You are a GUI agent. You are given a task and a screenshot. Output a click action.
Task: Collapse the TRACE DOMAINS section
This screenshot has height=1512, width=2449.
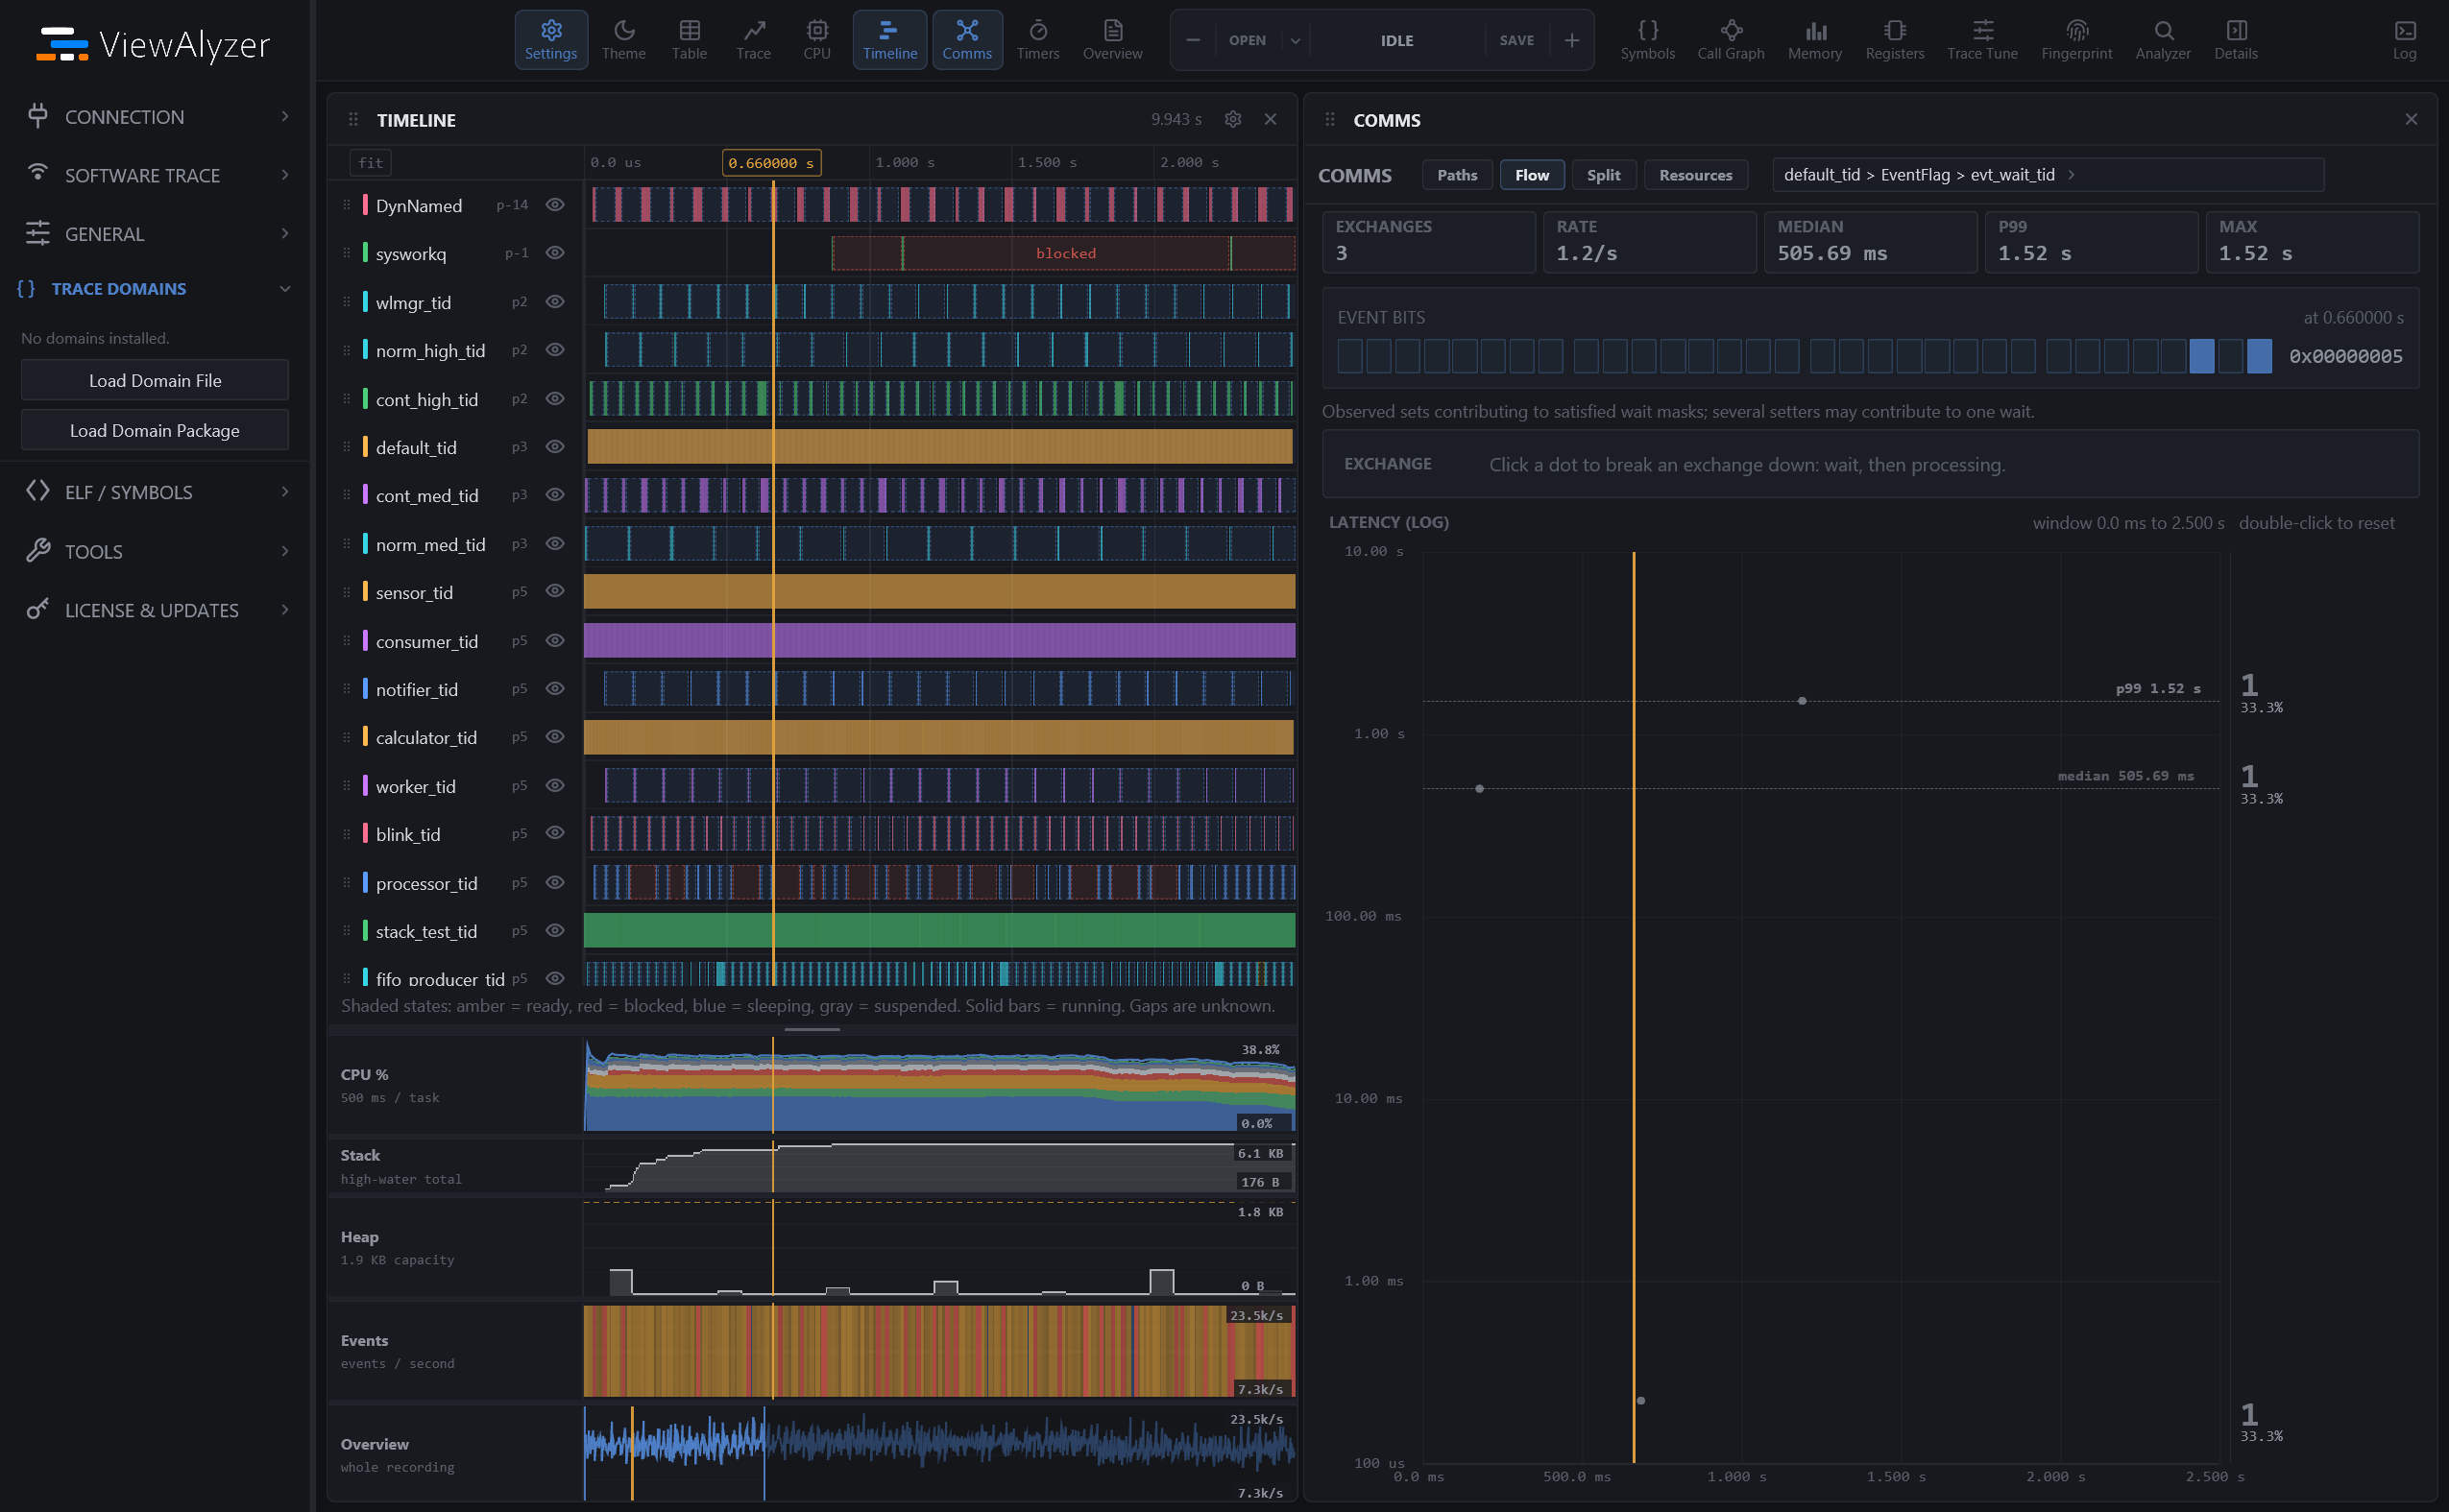point(155,289)
